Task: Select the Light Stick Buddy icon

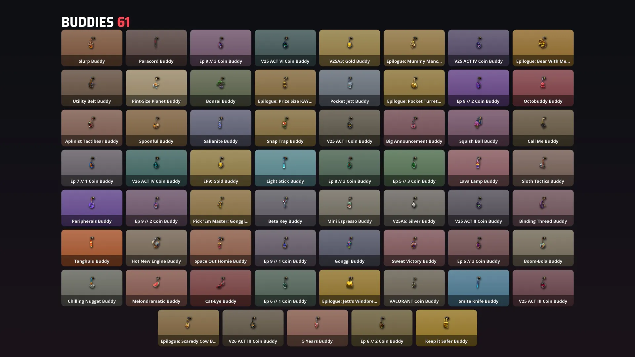Action: 285,163
